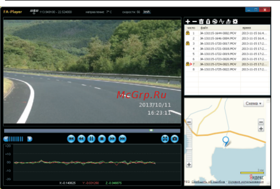Click the export icon beside the gear
The image size is (280, 189).
tap(228, 22)
